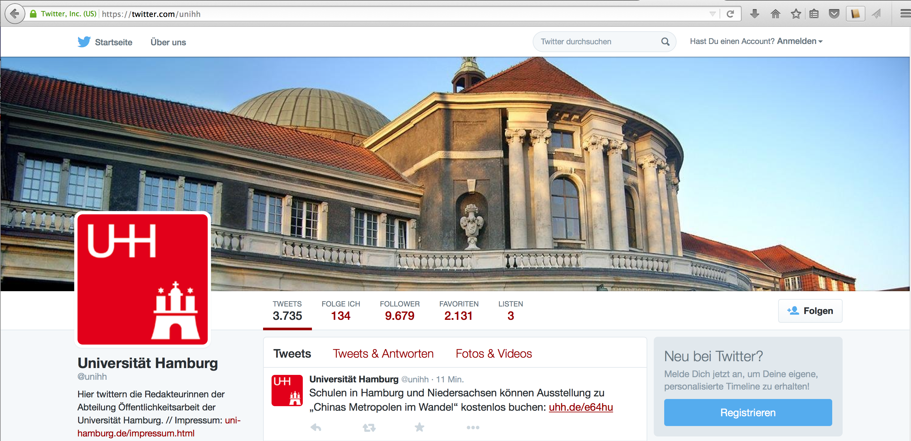View FOLGE ICH 134 accounts
Image resolution: width=911 pixels, height=441 pixels.
[x=341, y=311]
